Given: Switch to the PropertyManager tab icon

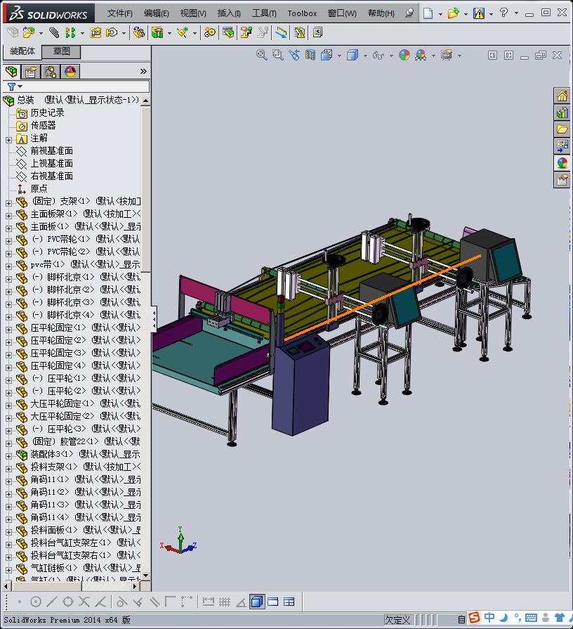Looking at the screenshot, I should tap(31, 72).
